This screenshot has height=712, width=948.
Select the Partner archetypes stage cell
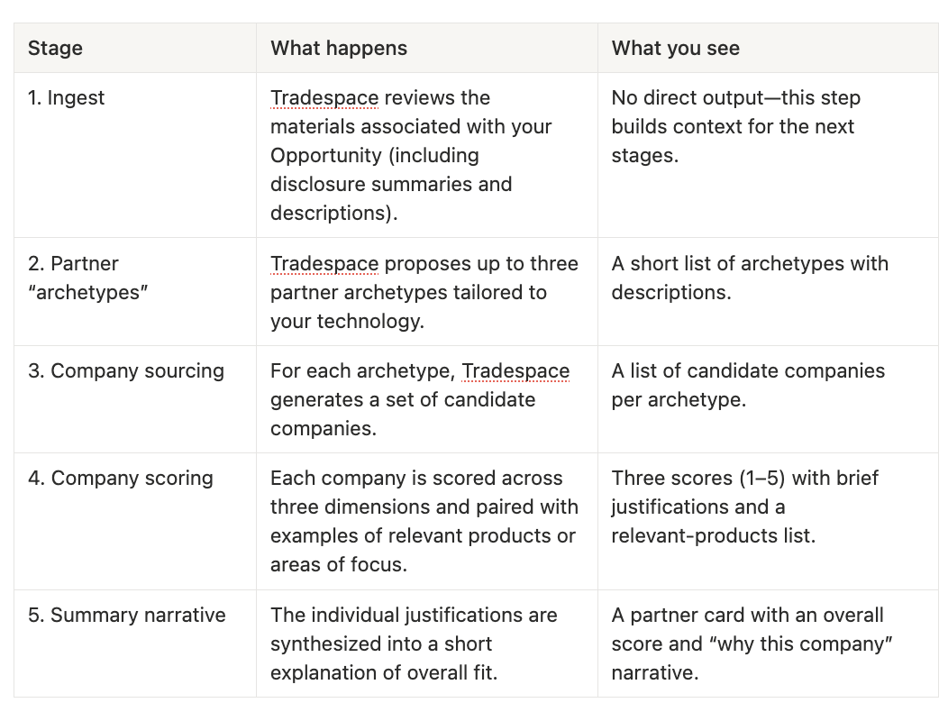(x=135, y=292)
